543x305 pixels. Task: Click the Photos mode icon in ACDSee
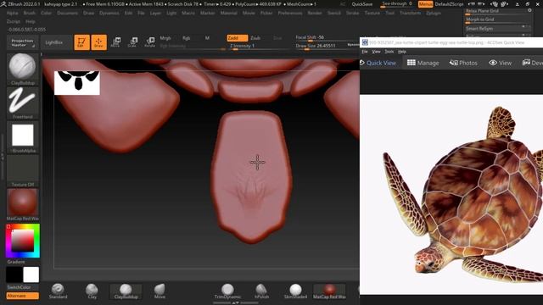tap(454, 63)
